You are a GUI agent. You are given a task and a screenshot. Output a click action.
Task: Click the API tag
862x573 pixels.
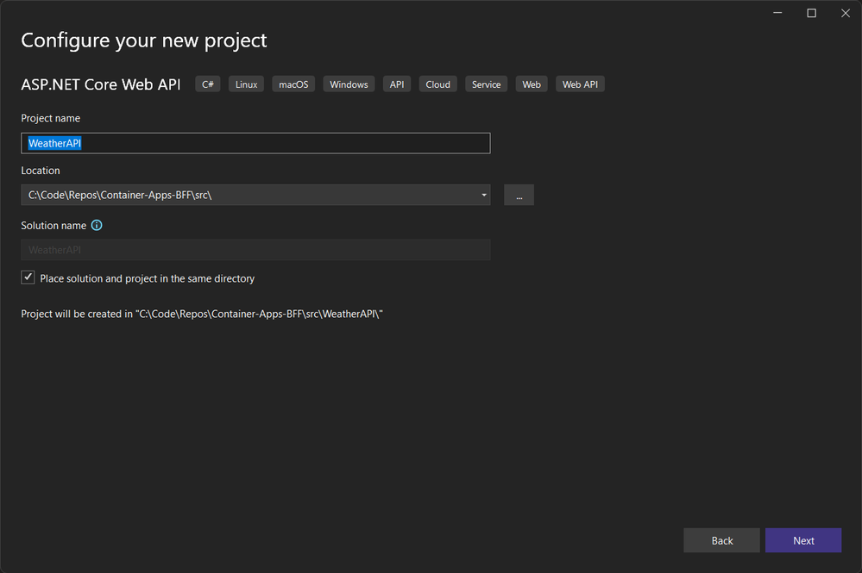coord(397,84)
